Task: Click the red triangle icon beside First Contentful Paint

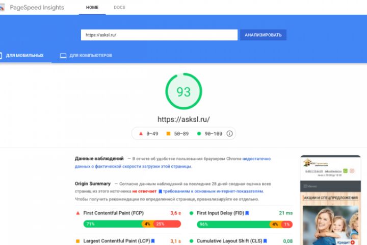Action: tap(78, 213)
